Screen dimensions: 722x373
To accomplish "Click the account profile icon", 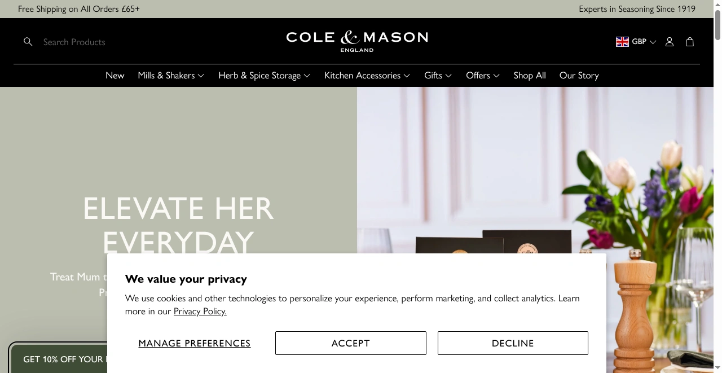I will click(669, 41).
